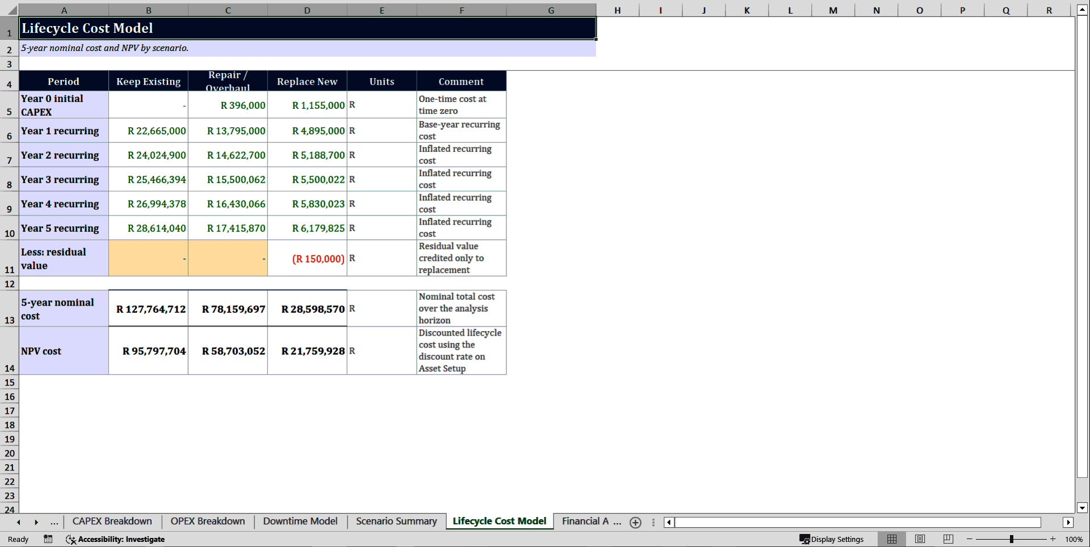Image resolution: width=1090 pixels, height=547 pixels.
Task: Select the Units header cell
Action: click(x=381, y=81)
